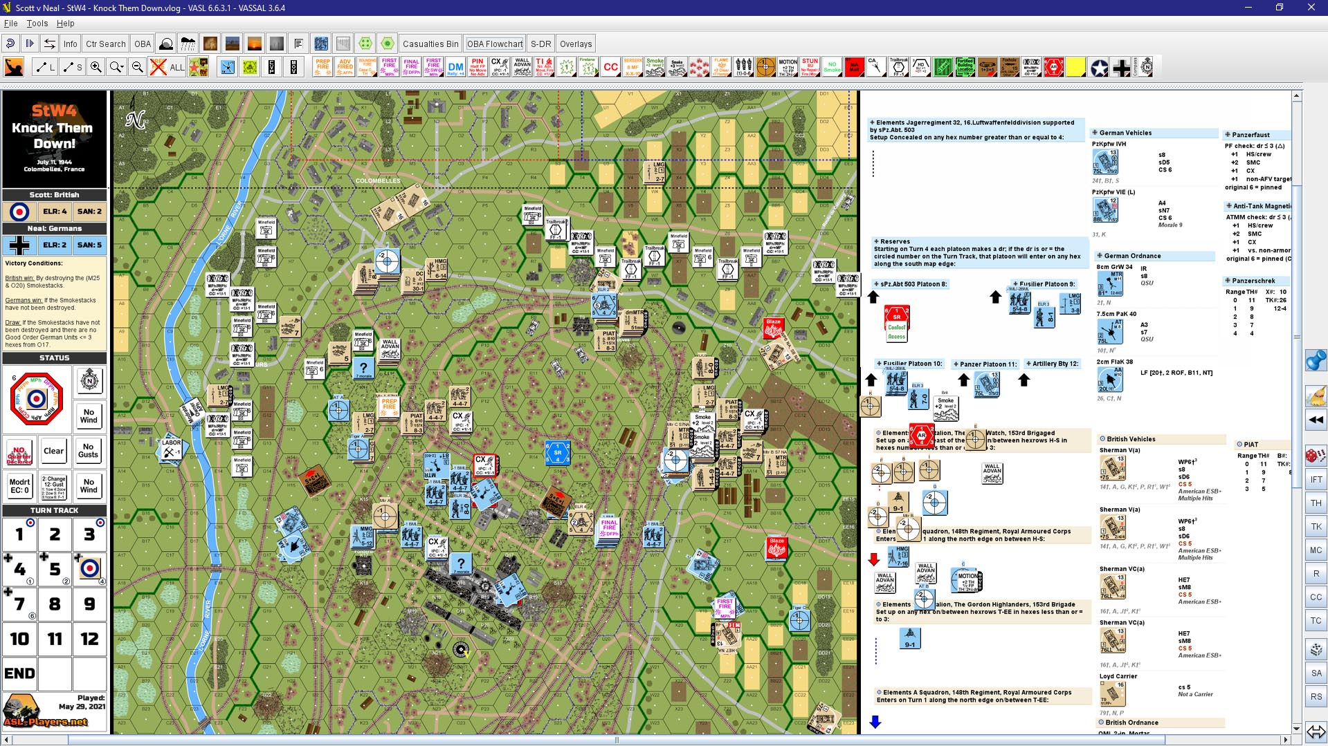Collapse the German Vehicles section
The width and height of the screenshot is (1328, 746).
click(1095, 133)
